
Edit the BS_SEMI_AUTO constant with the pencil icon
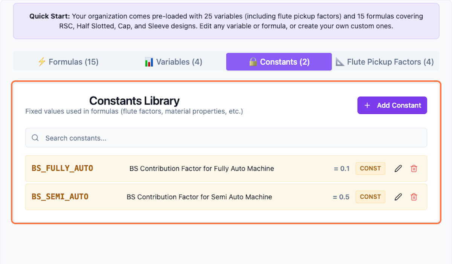pyautogui.click(x=398, y=197)
